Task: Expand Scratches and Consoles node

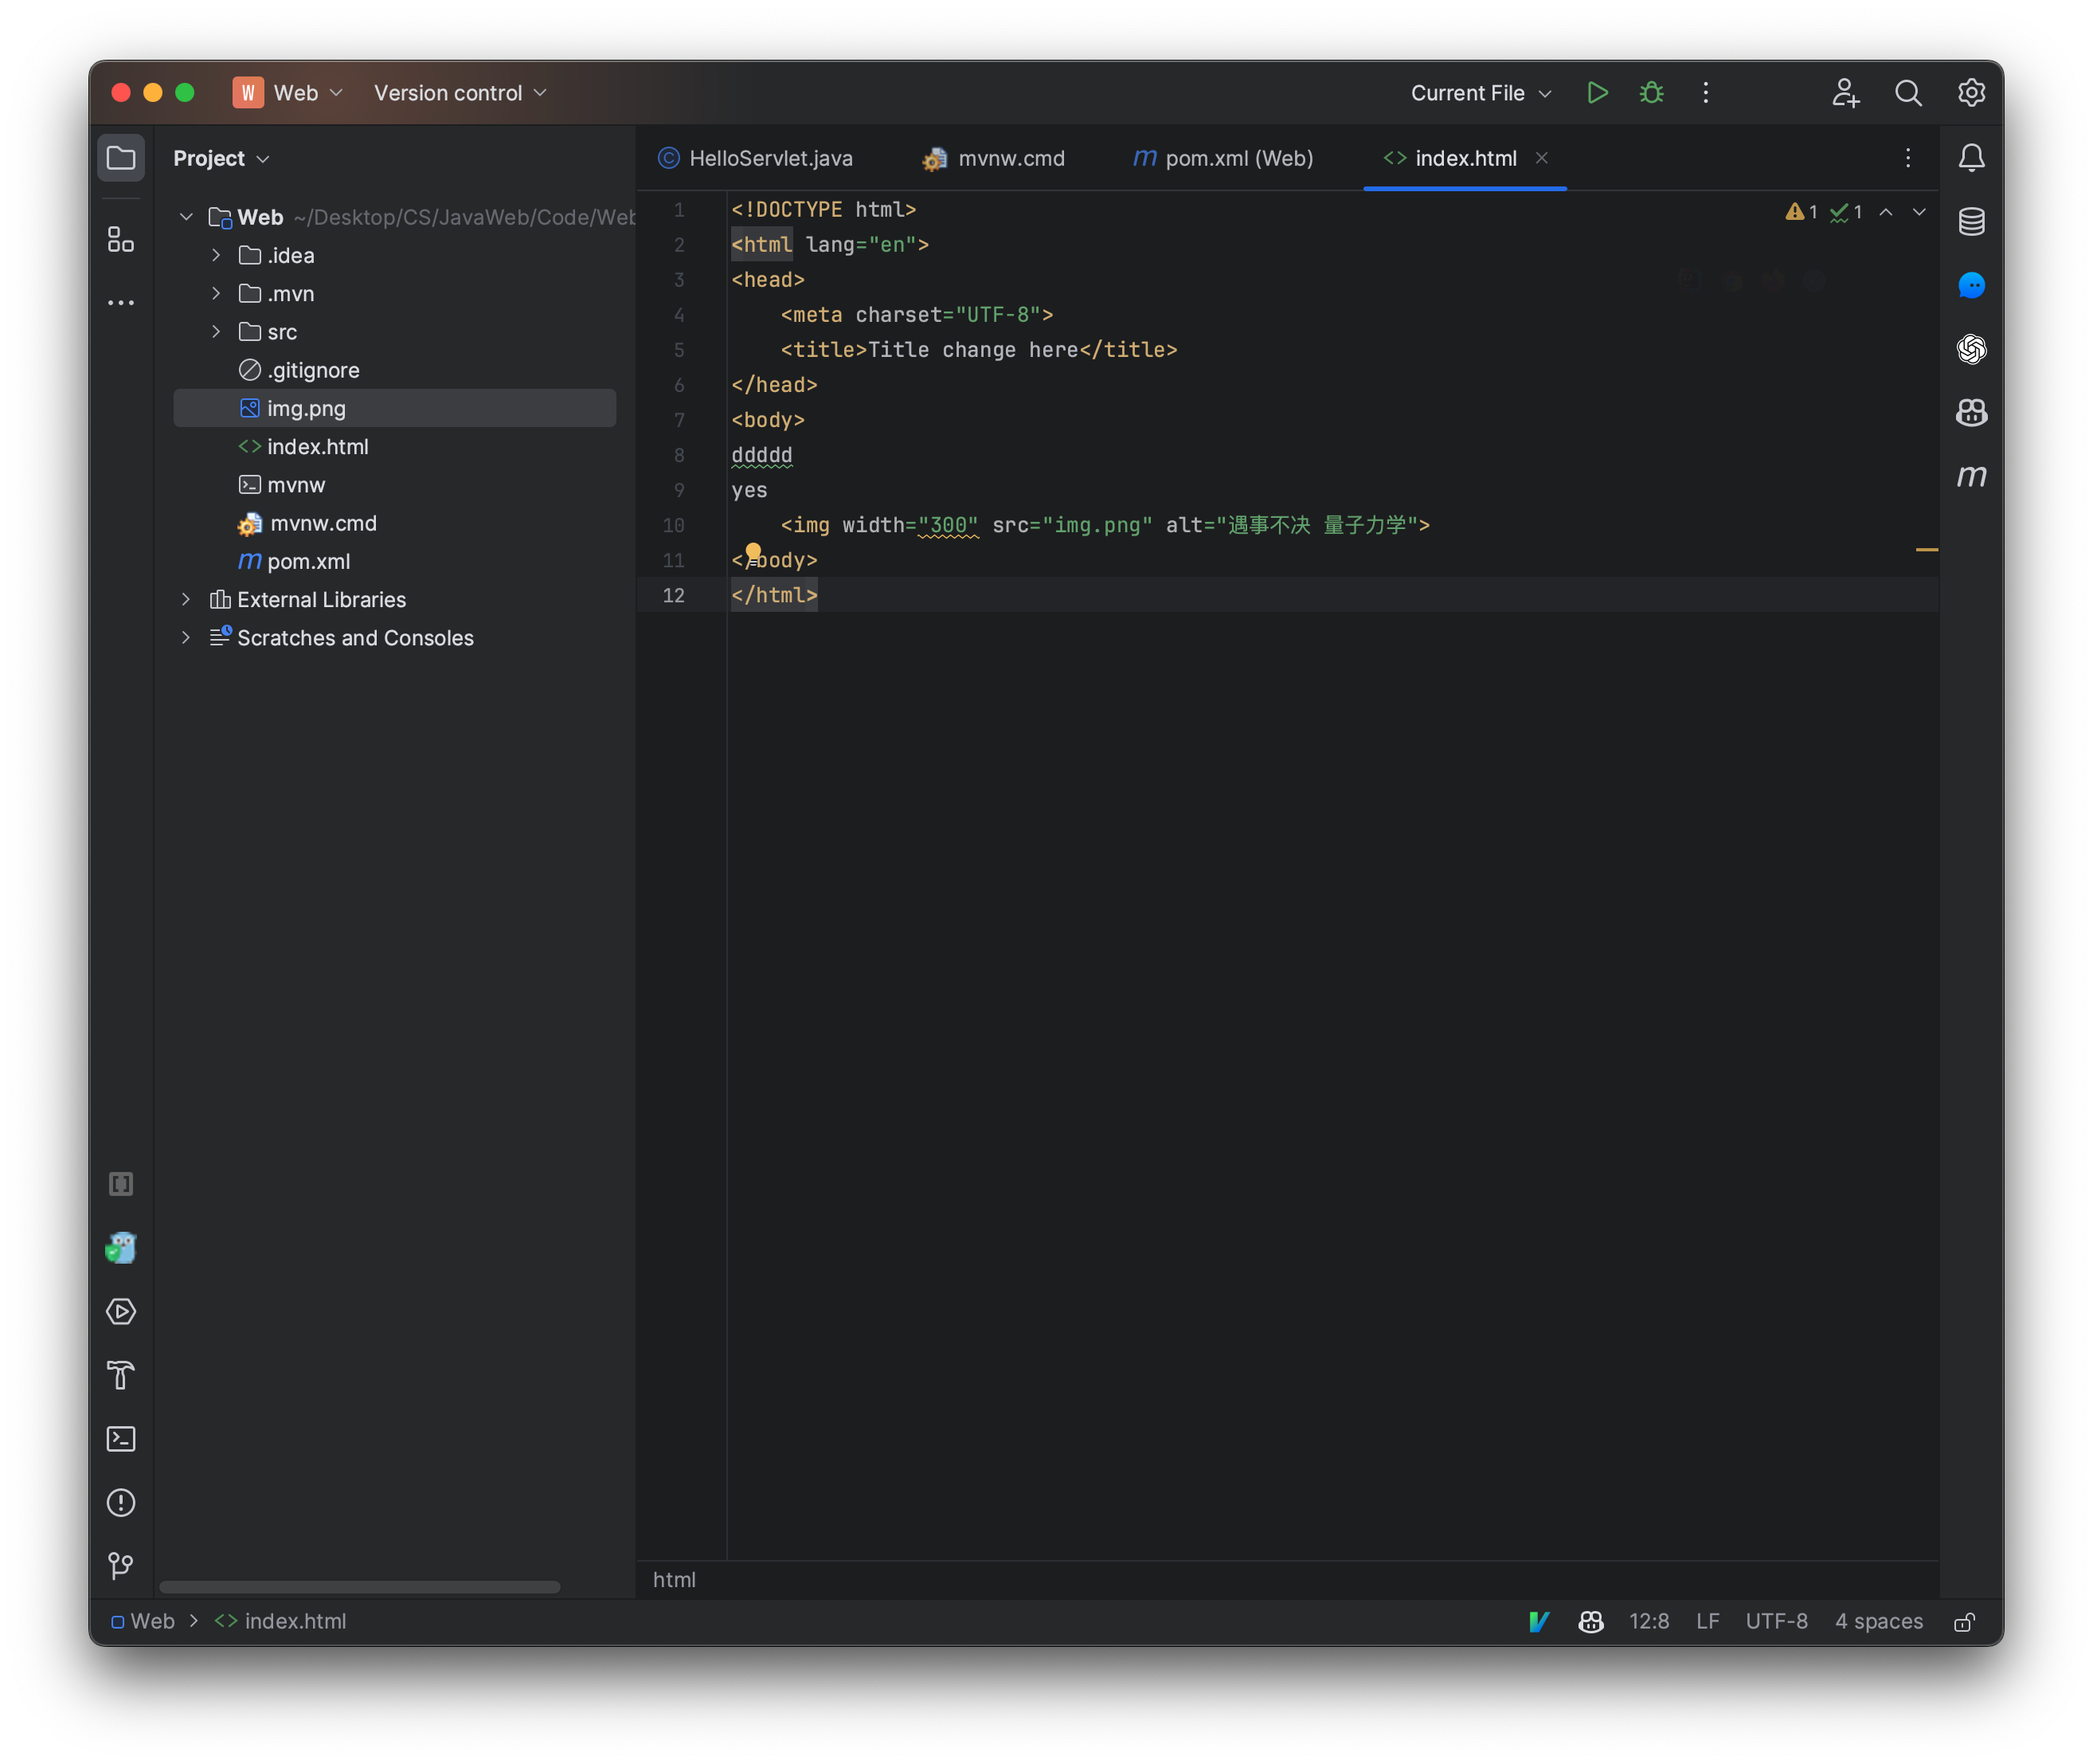Action: point(186,637)
